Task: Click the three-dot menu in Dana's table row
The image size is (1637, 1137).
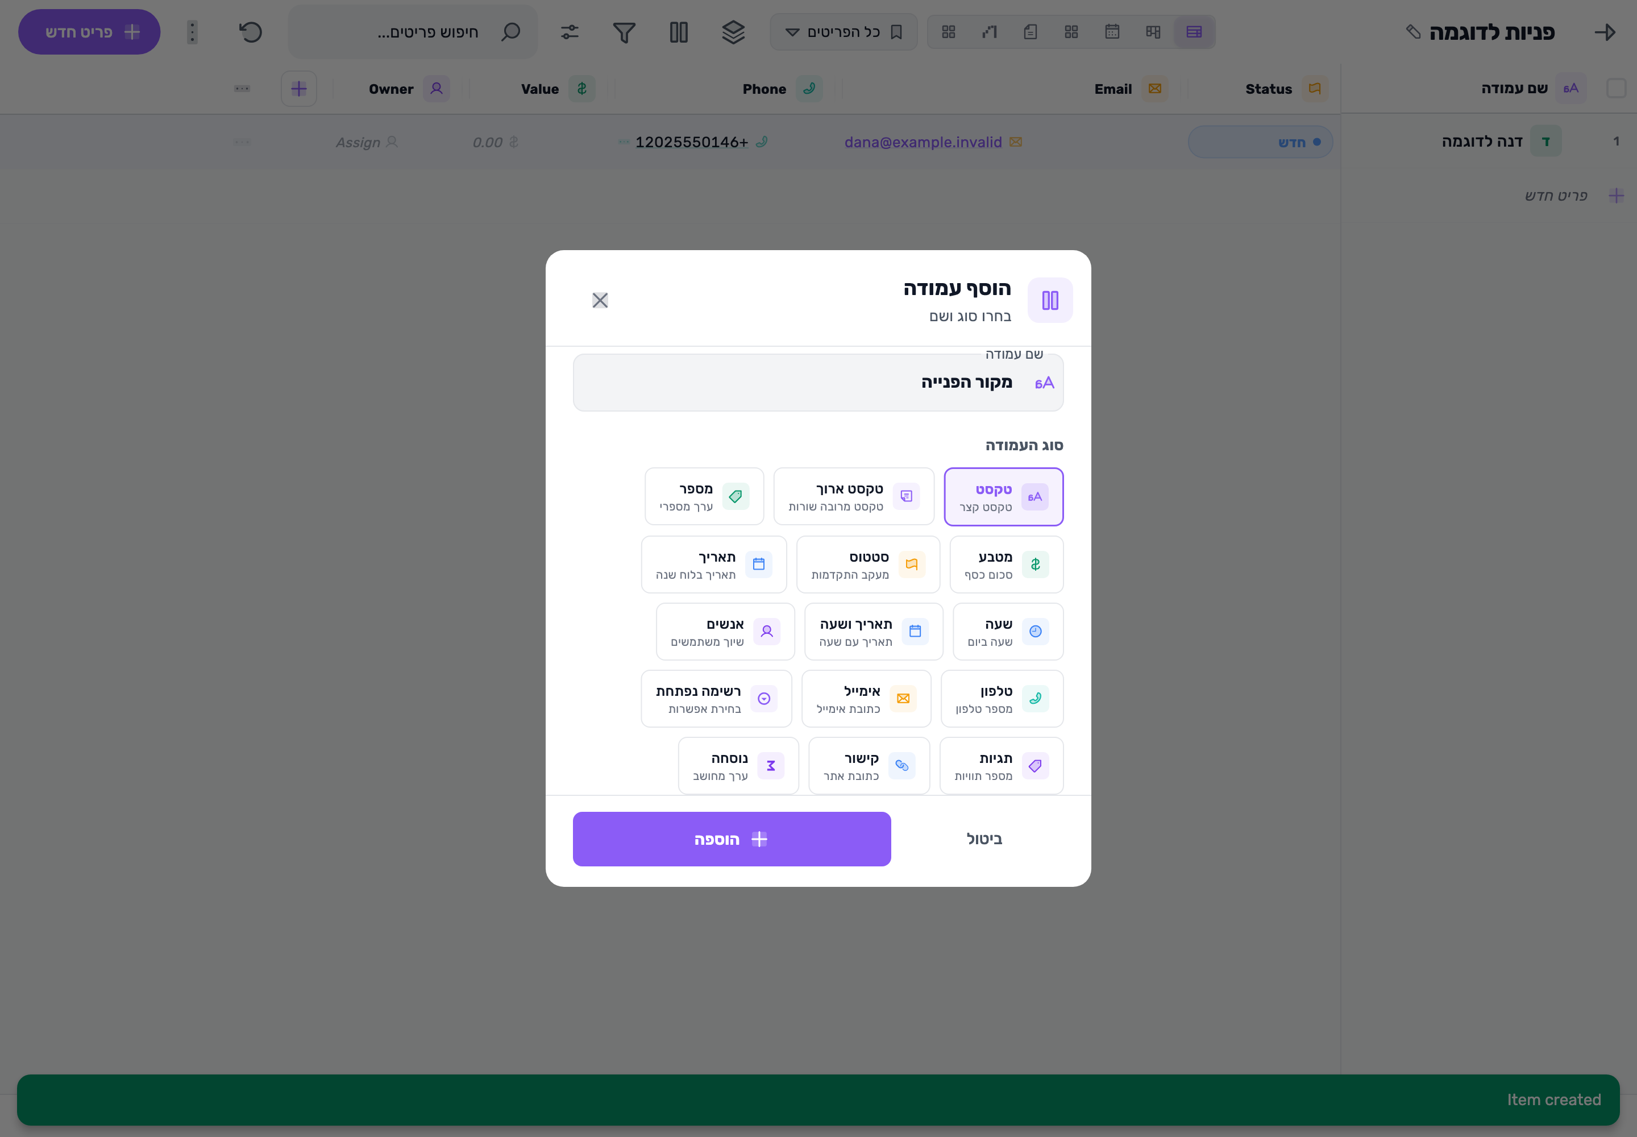Action: [242, 142]
